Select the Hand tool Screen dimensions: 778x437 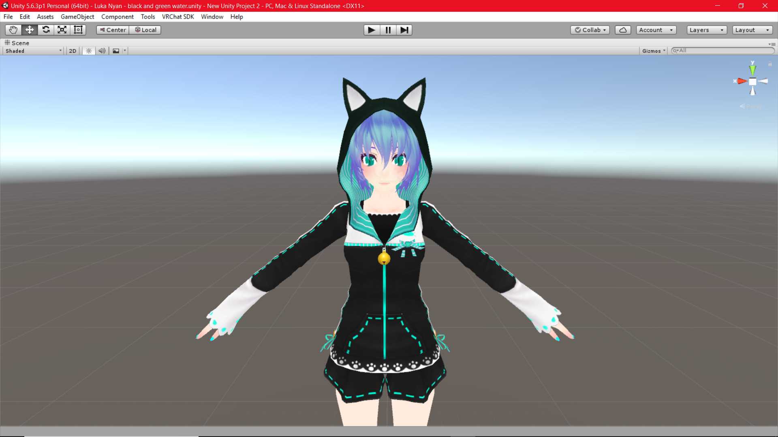pos(13,30)
